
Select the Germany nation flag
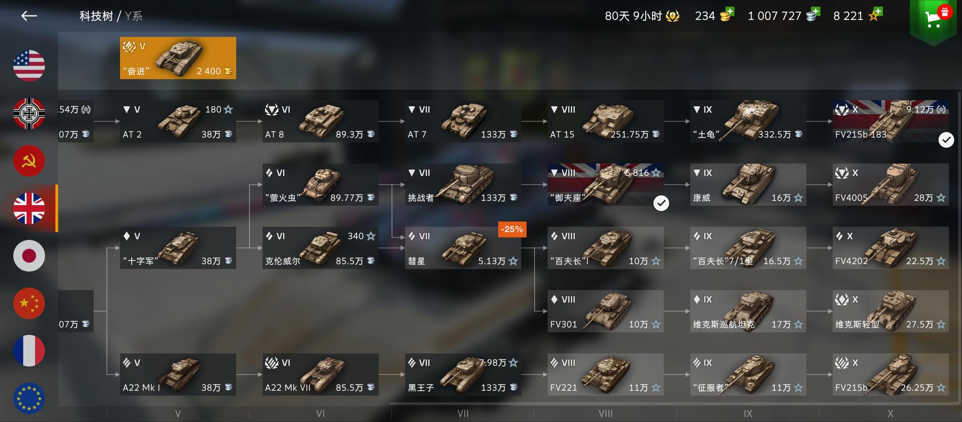click(29, 113)
